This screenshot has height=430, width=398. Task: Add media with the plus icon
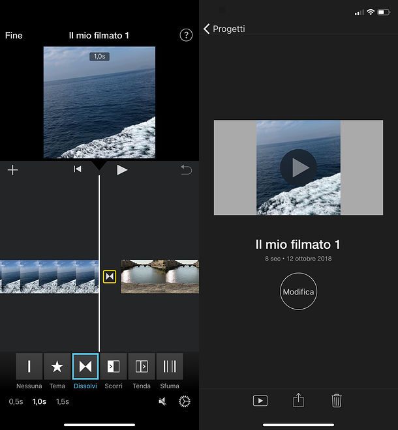(x=12, y=170)
